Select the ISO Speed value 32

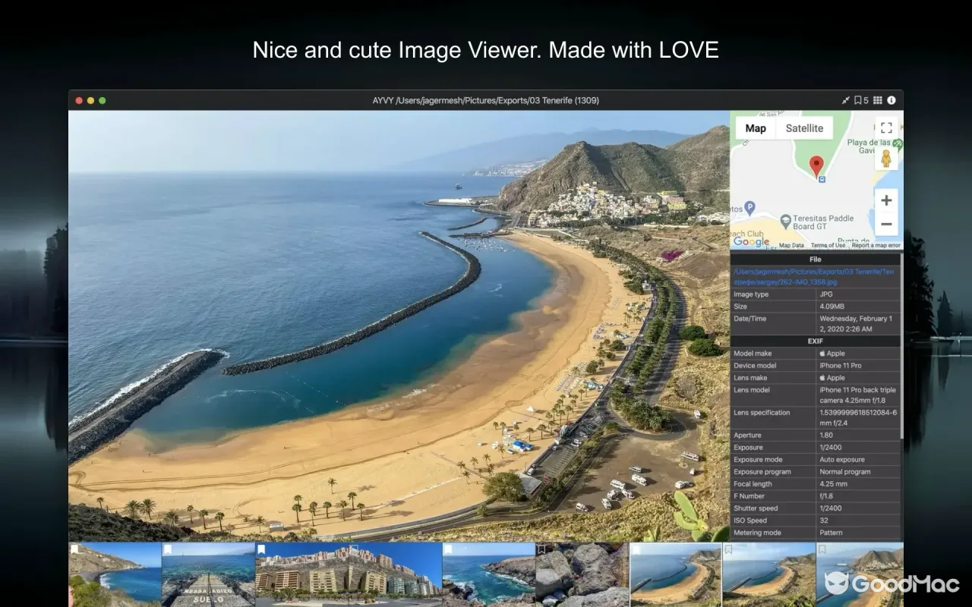[x=824, y=521]
